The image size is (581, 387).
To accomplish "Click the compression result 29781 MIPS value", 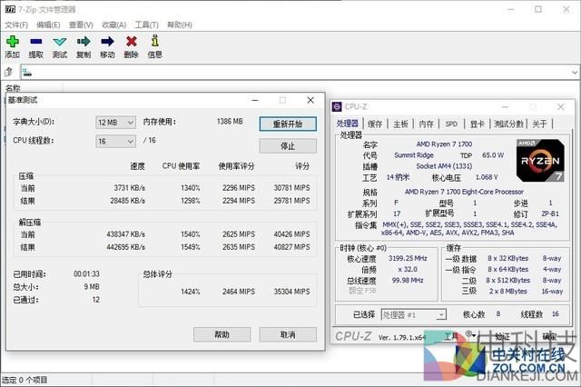I will pos(291,201).
